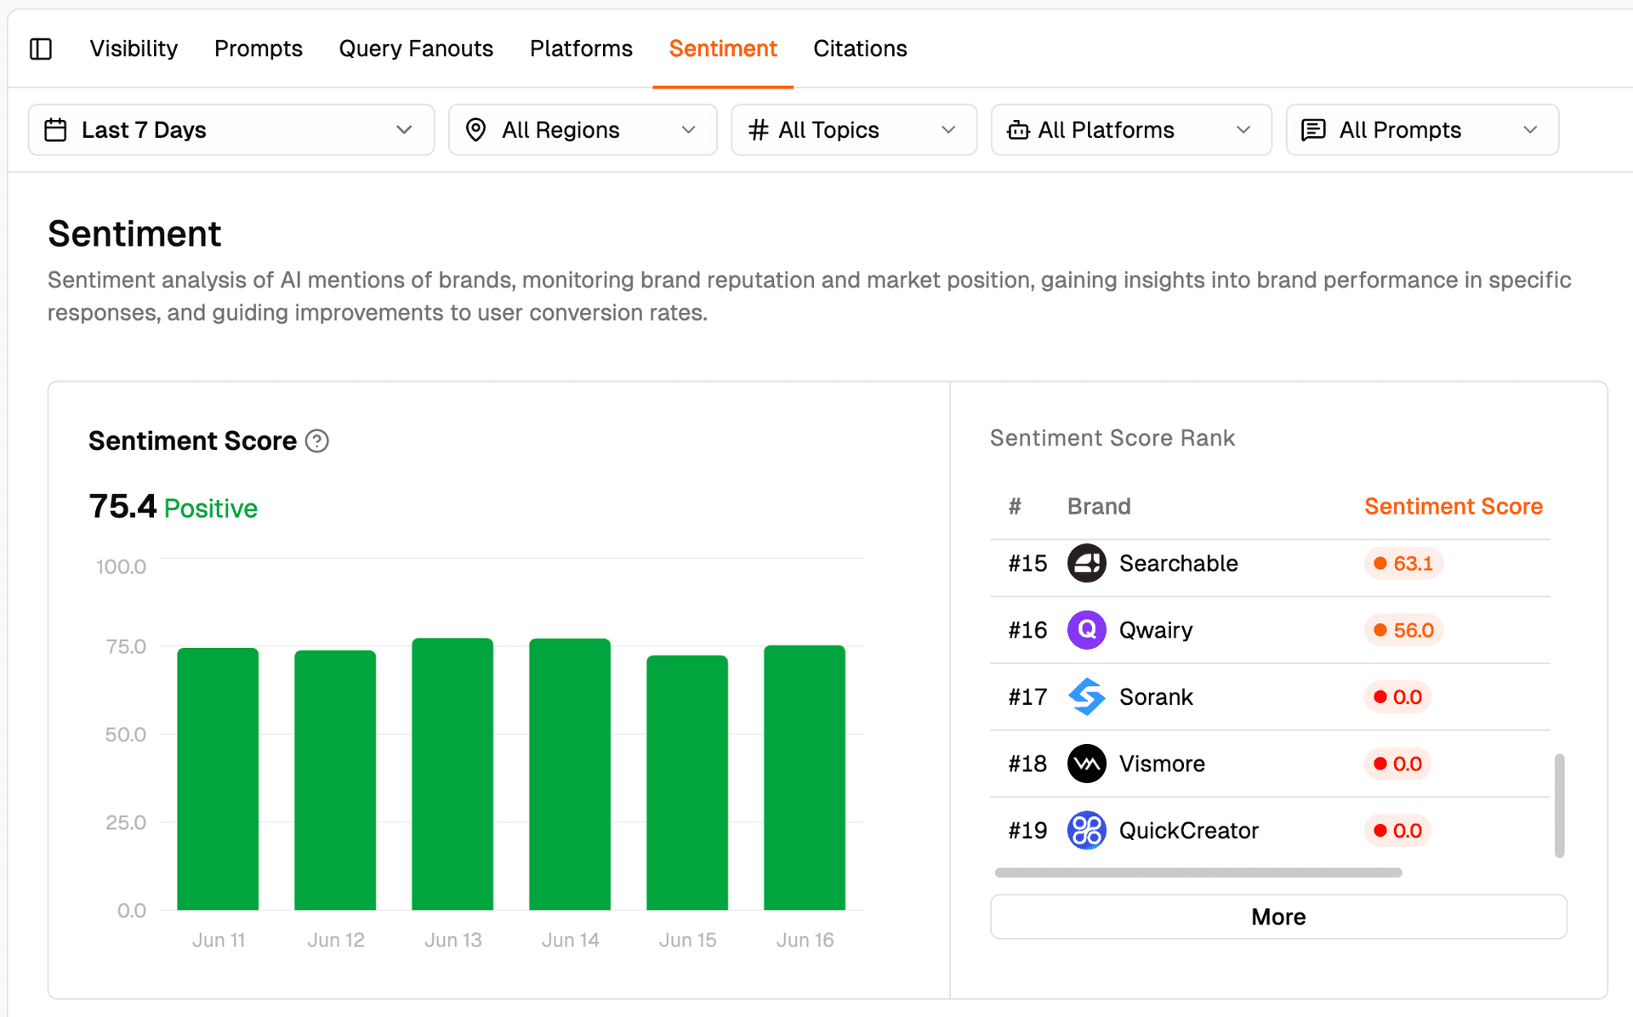Click the Jun 12 bar in chart
This screenshot has width=1633, height=1017.
[x=335, y=781]
